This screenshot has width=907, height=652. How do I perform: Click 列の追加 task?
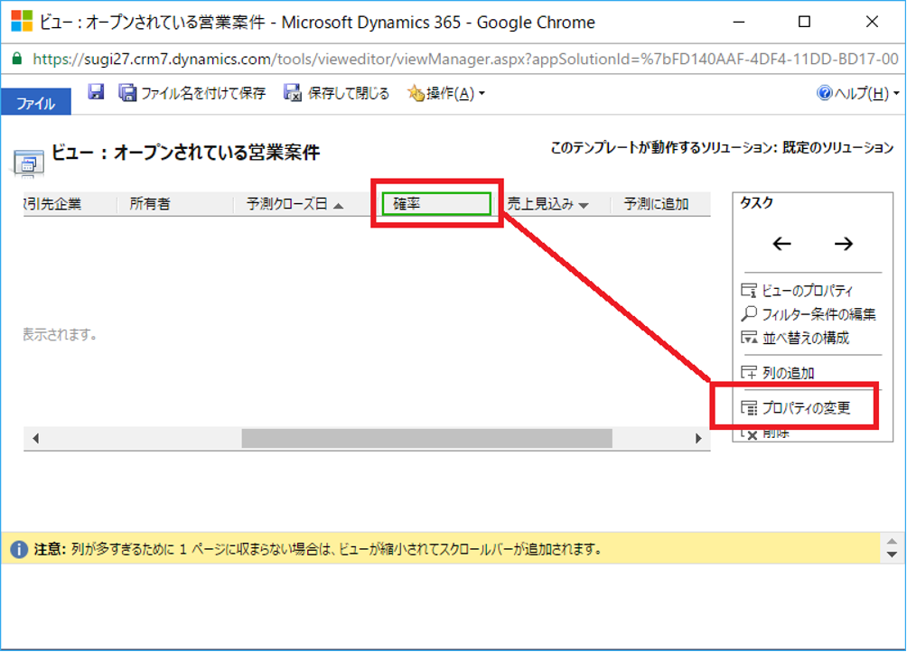pos(778,373)
